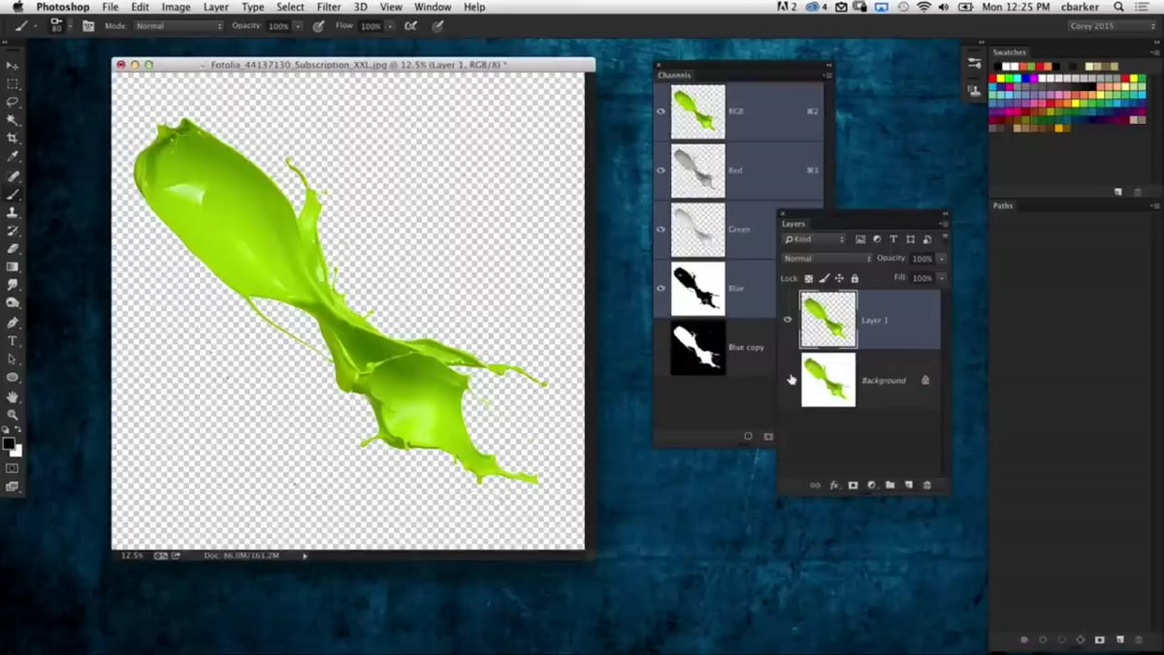Open the Filter menu
Screen dimensions: 1164x655
(329, 7)
